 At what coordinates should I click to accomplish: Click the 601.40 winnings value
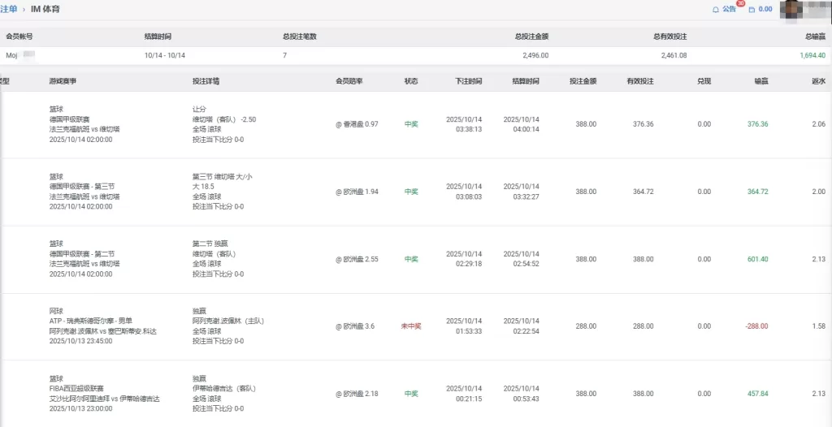tap(757, 260)
